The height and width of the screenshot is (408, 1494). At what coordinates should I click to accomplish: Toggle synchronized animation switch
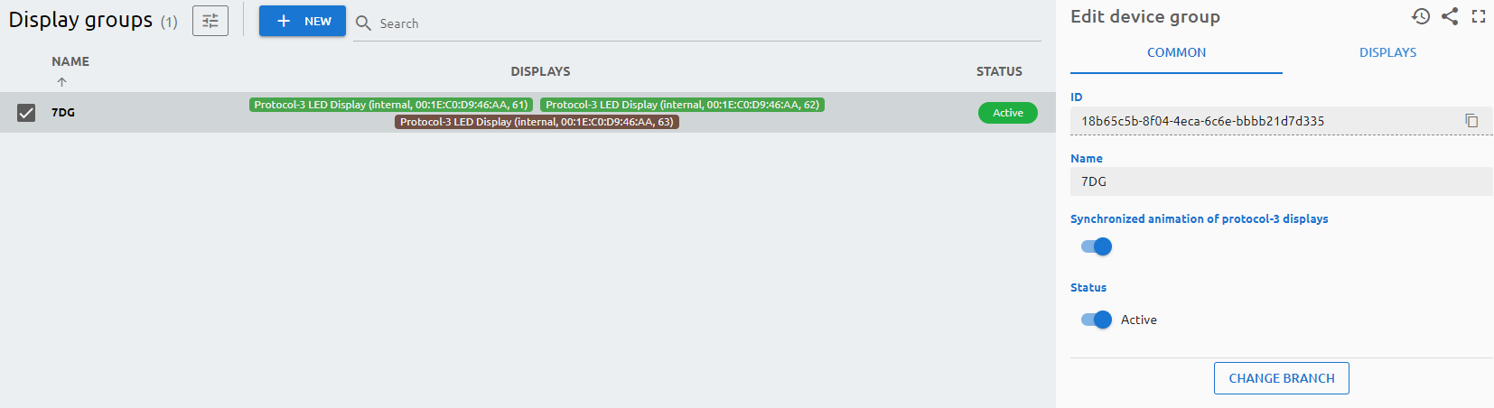pos(1097,246)
